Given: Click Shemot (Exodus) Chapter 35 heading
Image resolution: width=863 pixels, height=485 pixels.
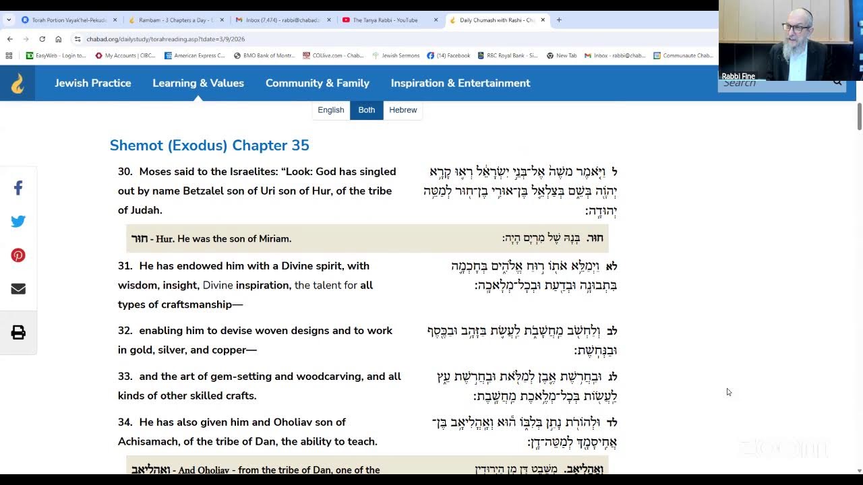Looking at the screenshot, I should 210,145.
